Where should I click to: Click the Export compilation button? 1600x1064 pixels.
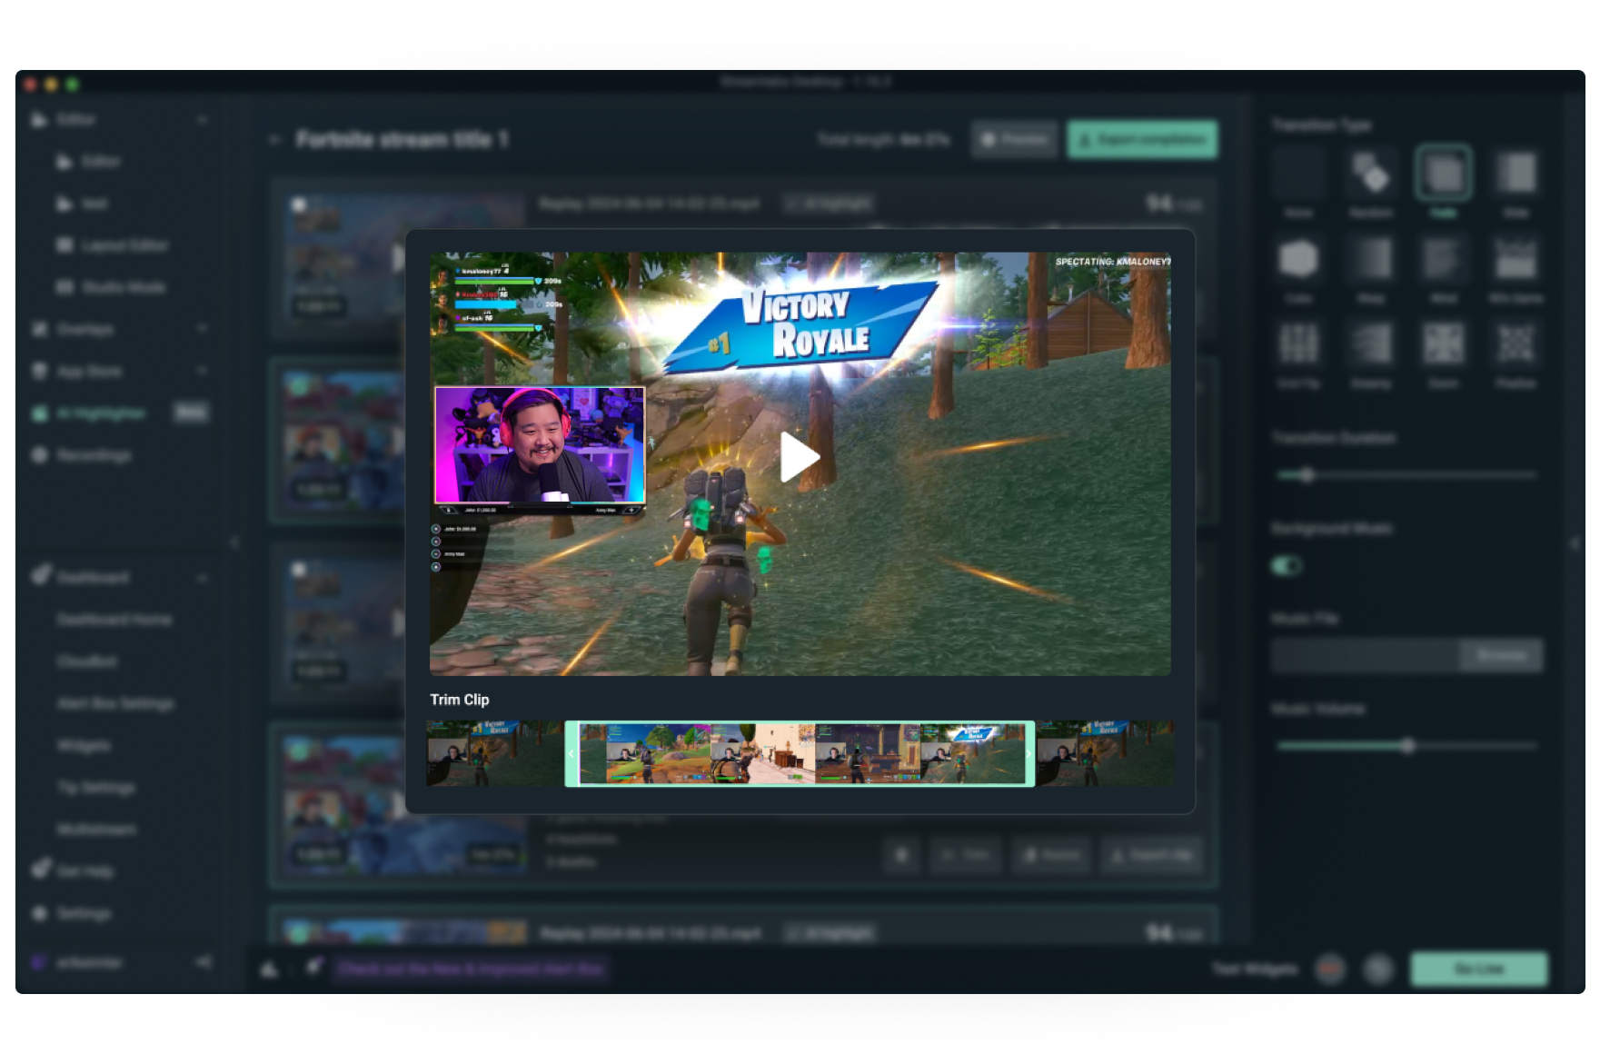click(x=1142, y=139)
